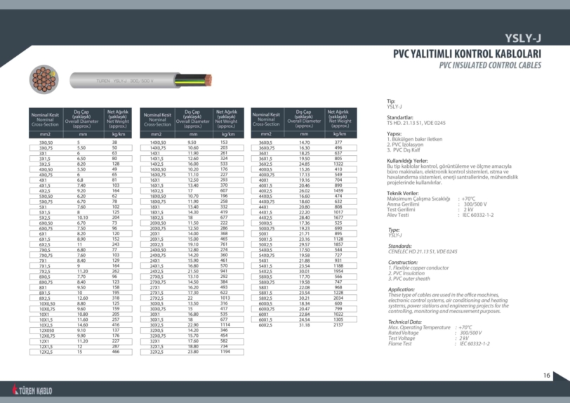Click the grey YSLY-J cable illustration
Screen dimensions: 570x403
pyautogui.click(x=133, y=81)
